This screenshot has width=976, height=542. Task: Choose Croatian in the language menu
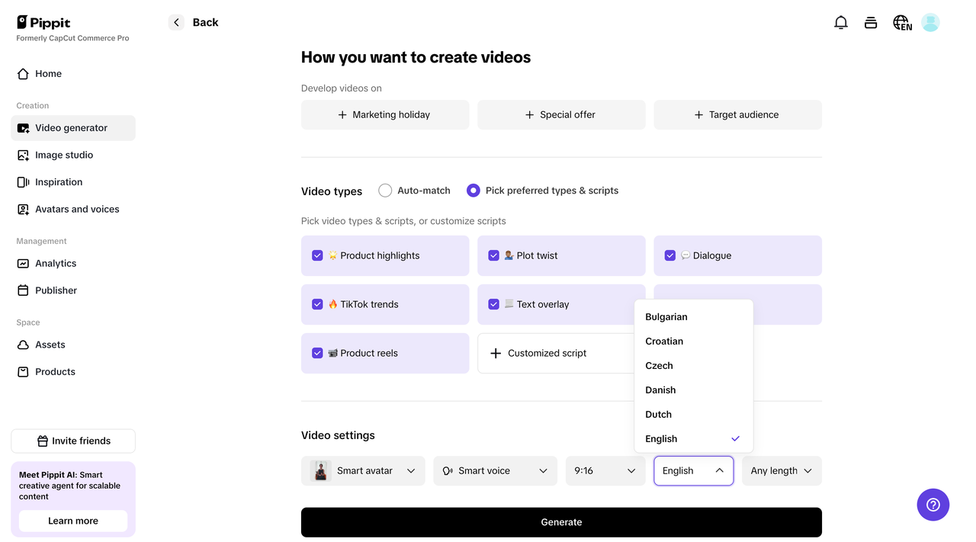pyautogui.click(x=664, y=341)
